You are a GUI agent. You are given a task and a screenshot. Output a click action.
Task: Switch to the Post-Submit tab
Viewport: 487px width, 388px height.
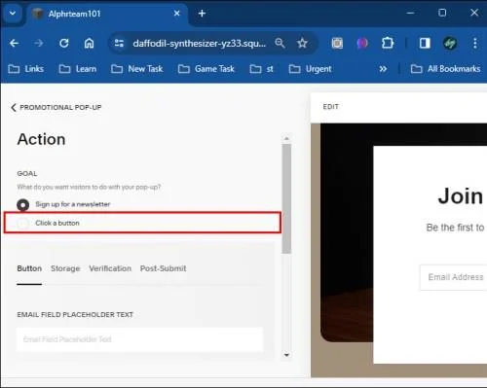tap(164, 268)
